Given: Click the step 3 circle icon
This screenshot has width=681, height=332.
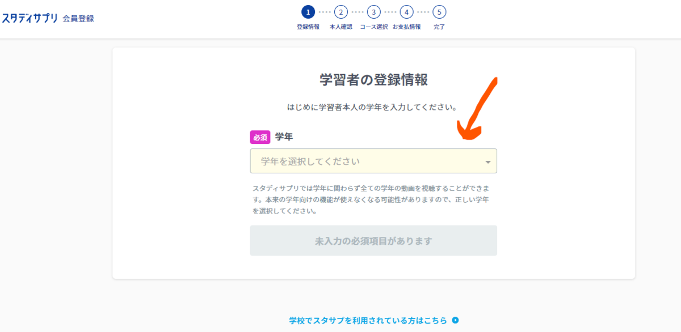Looking at the screenshot, I should (x=373, y=11).
